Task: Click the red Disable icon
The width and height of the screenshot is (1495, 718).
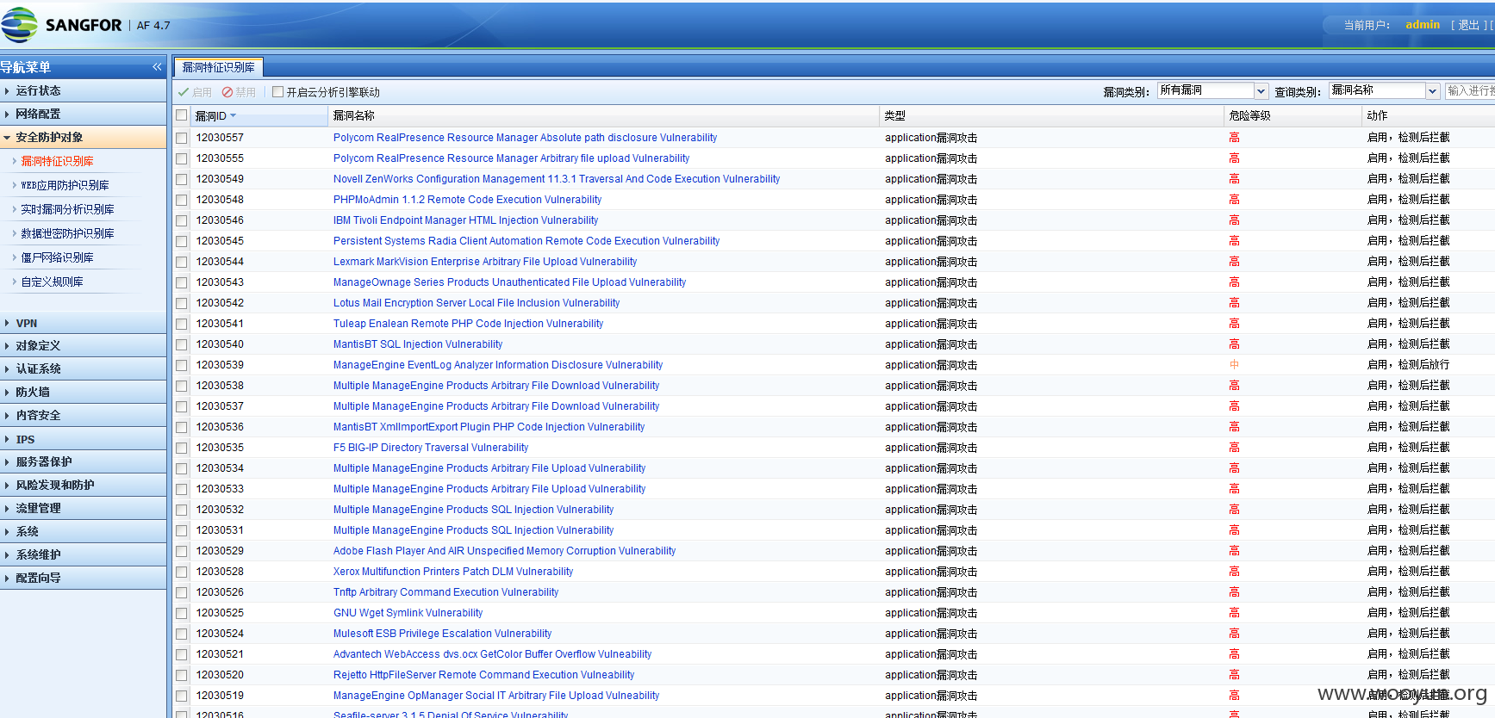Action: pos(227,92)
